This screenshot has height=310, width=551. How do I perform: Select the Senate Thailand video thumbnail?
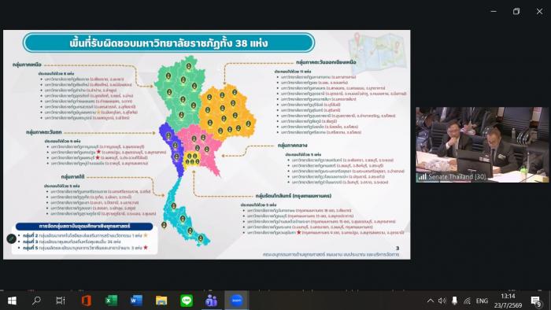coord(482,145)
